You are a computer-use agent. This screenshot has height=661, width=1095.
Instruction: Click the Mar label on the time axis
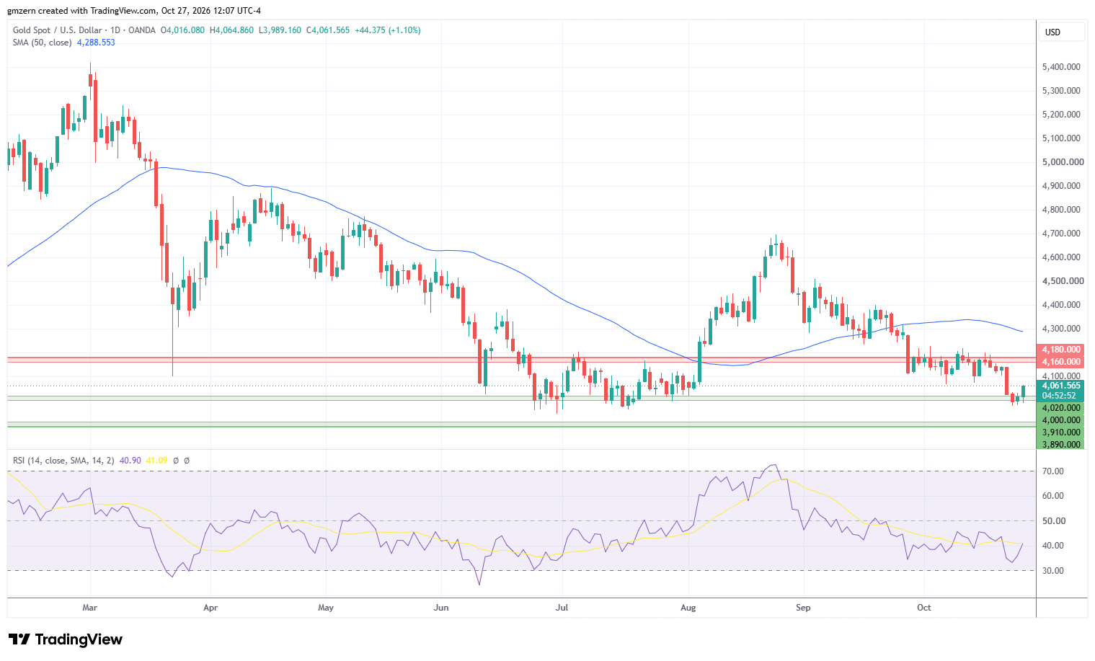pos(89,608)
